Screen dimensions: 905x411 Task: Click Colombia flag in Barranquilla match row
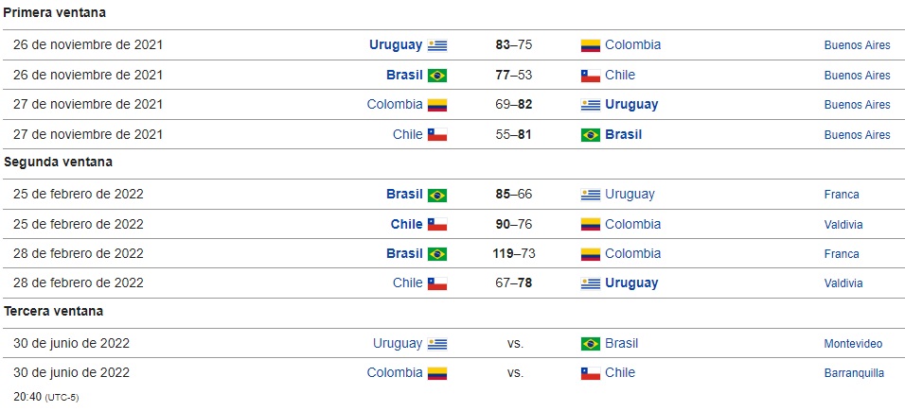pos(437,373)
